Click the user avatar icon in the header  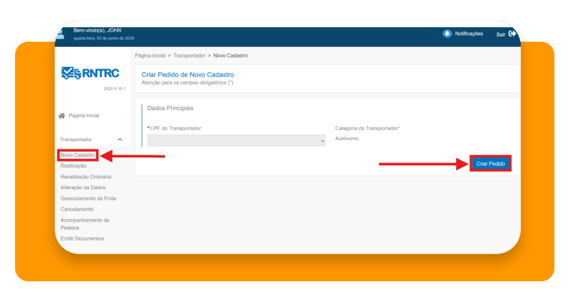(x=60, y=34)
